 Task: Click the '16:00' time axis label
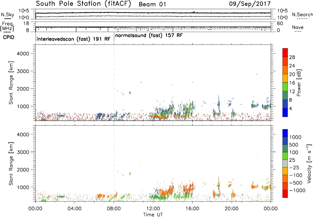coord(192,209)
